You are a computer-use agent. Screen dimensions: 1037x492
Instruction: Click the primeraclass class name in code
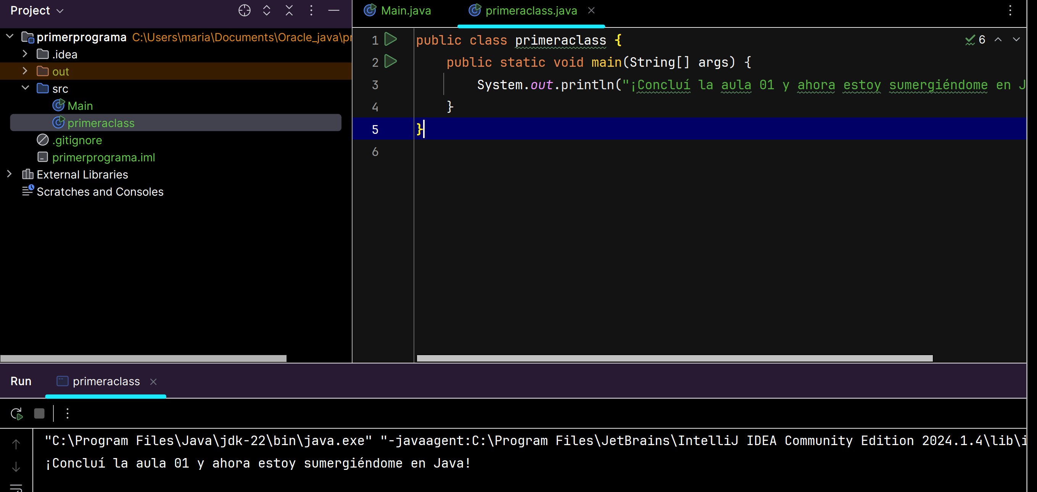(x=560, y=40)
